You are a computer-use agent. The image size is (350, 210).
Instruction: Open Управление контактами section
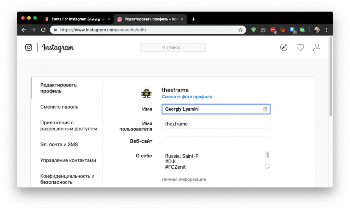point(68,160)
